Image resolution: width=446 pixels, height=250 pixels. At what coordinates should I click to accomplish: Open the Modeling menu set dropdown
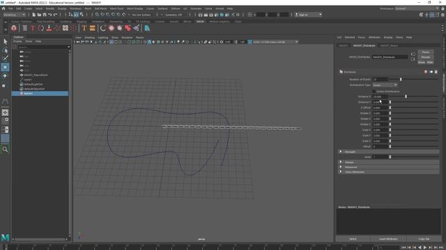(x=14, y=15)
